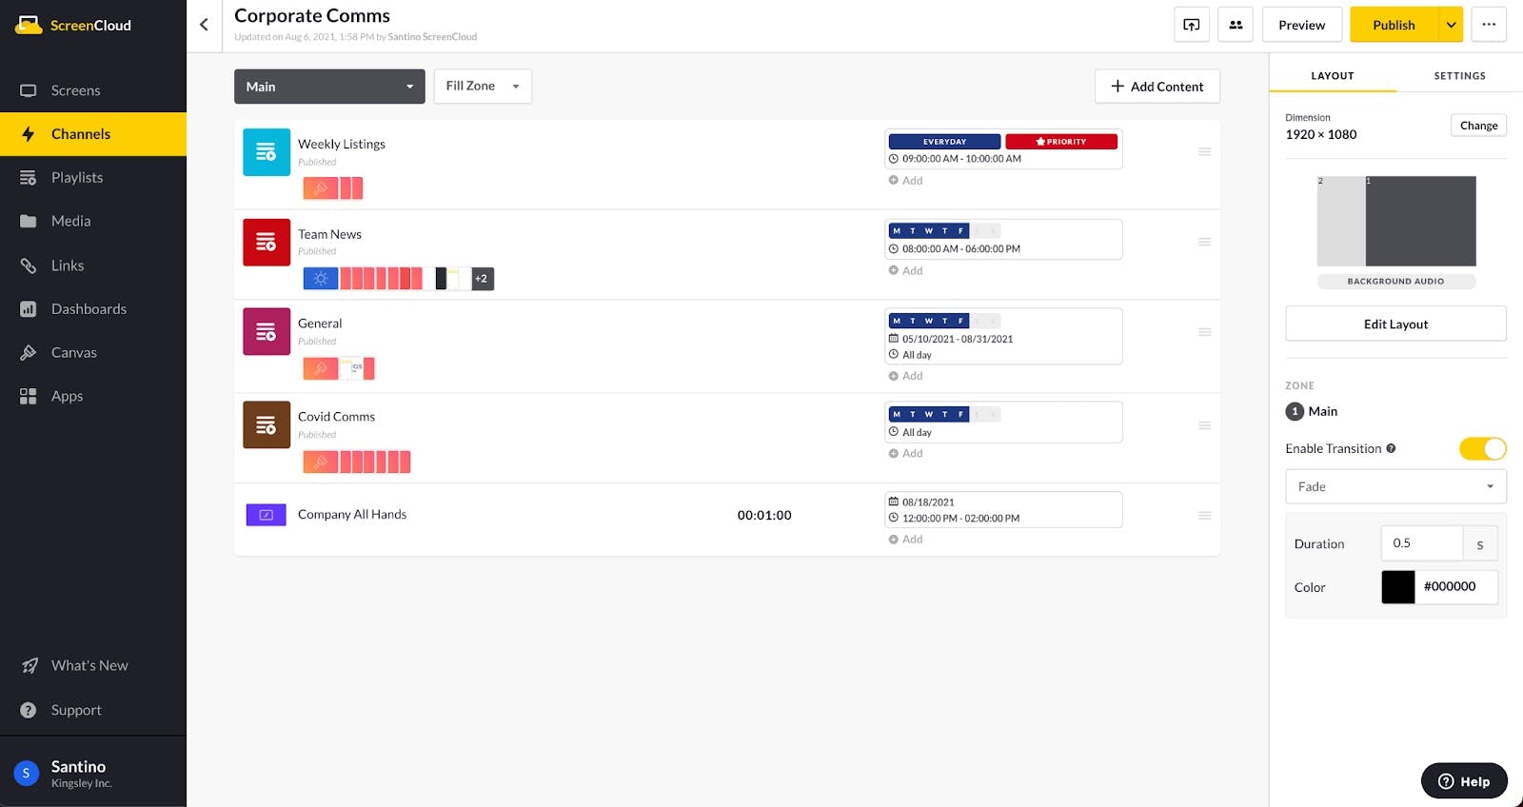Click the Weekly Listings playlist icon
The height and width of the screenshot is (807, 1523).
267,152
